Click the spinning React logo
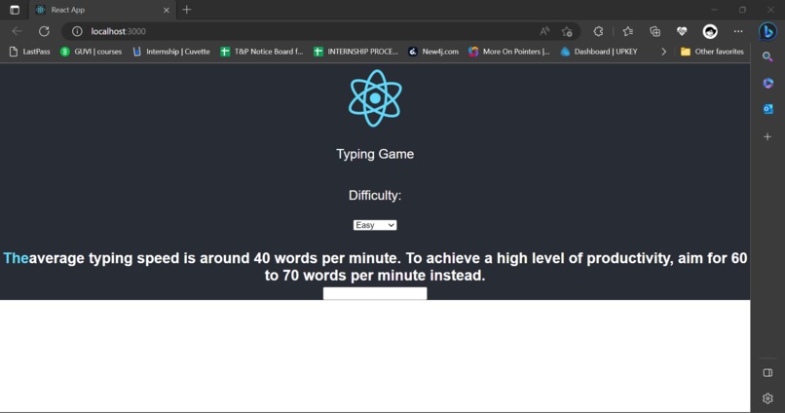The height and width of the screenshot is (413, 785). coord(375,98)
